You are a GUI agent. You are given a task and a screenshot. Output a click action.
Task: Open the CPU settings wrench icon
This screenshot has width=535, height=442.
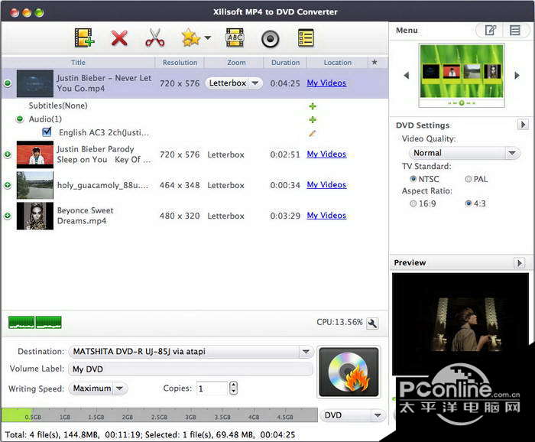pos(372,323)
